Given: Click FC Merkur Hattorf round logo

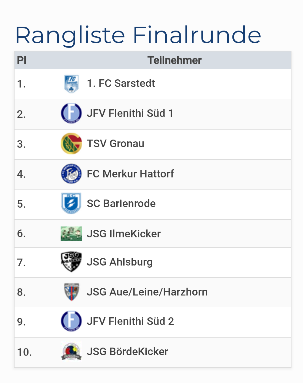Looking at the screenshot, I should (x=71, y=174).
